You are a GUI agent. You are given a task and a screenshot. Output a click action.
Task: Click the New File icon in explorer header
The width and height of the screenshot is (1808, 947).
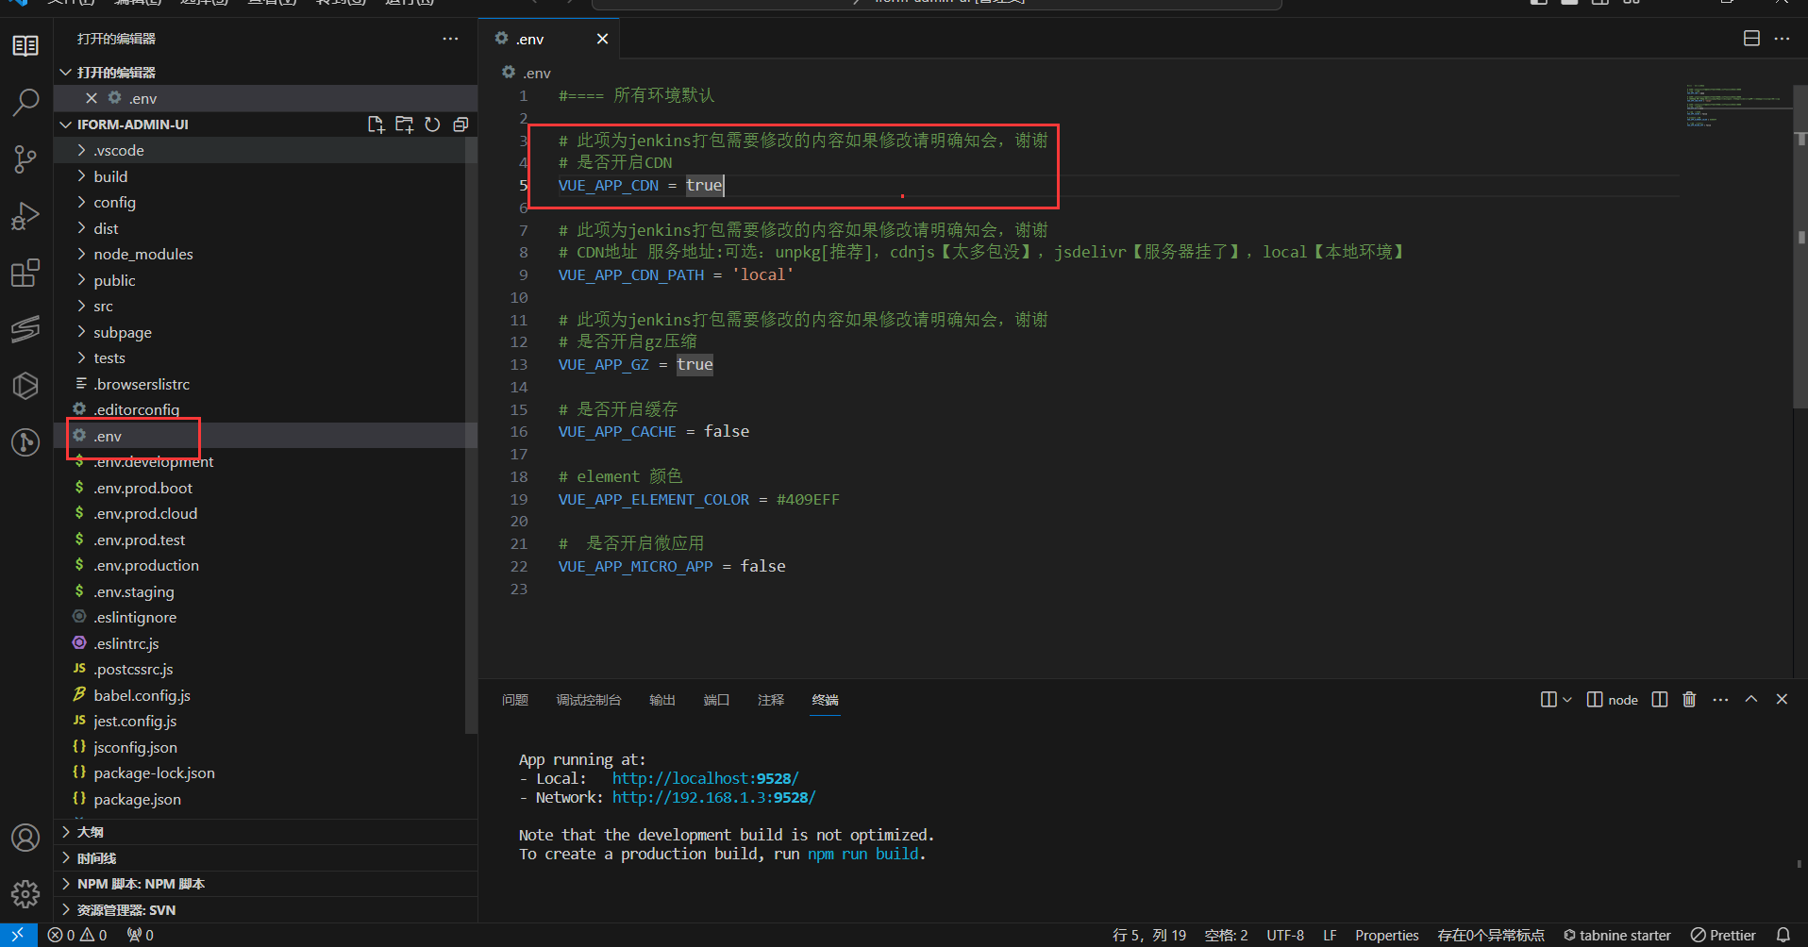point(376,125)
